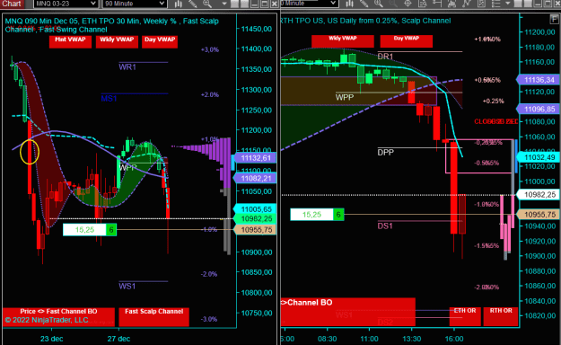
Task: Select 11136,34 marker on right axis
Action: pyautogui.click(x=538, y=80)
